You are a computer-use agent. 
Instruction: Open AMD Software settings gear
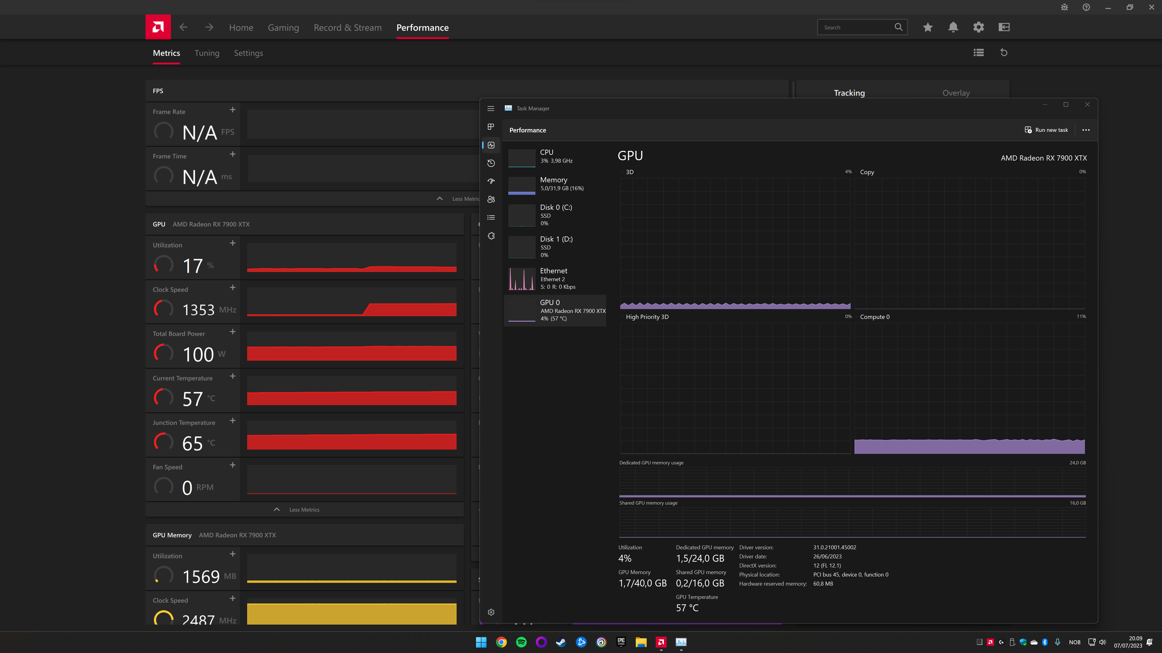pyautogui.click(x=978, y=27)
